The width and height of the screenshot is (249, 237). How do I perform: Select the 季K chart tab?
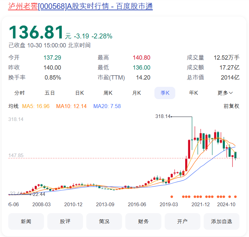(x=165, y=93)
